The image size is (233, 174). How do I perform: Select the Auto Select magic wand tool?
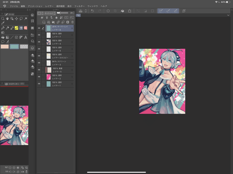coord(26,19)
